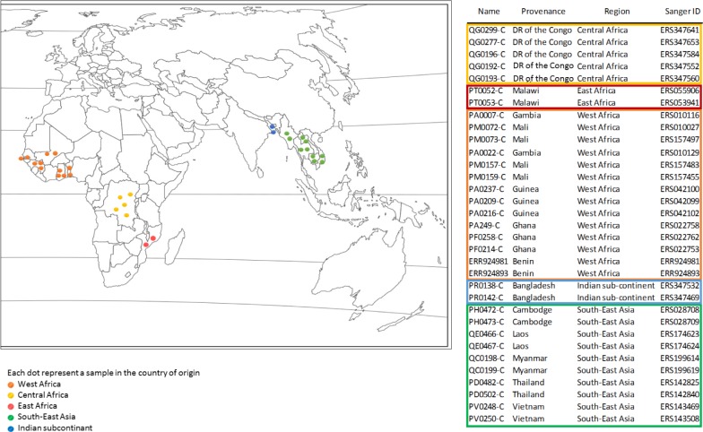Click sample name QG0299-C

pos(487,30)
